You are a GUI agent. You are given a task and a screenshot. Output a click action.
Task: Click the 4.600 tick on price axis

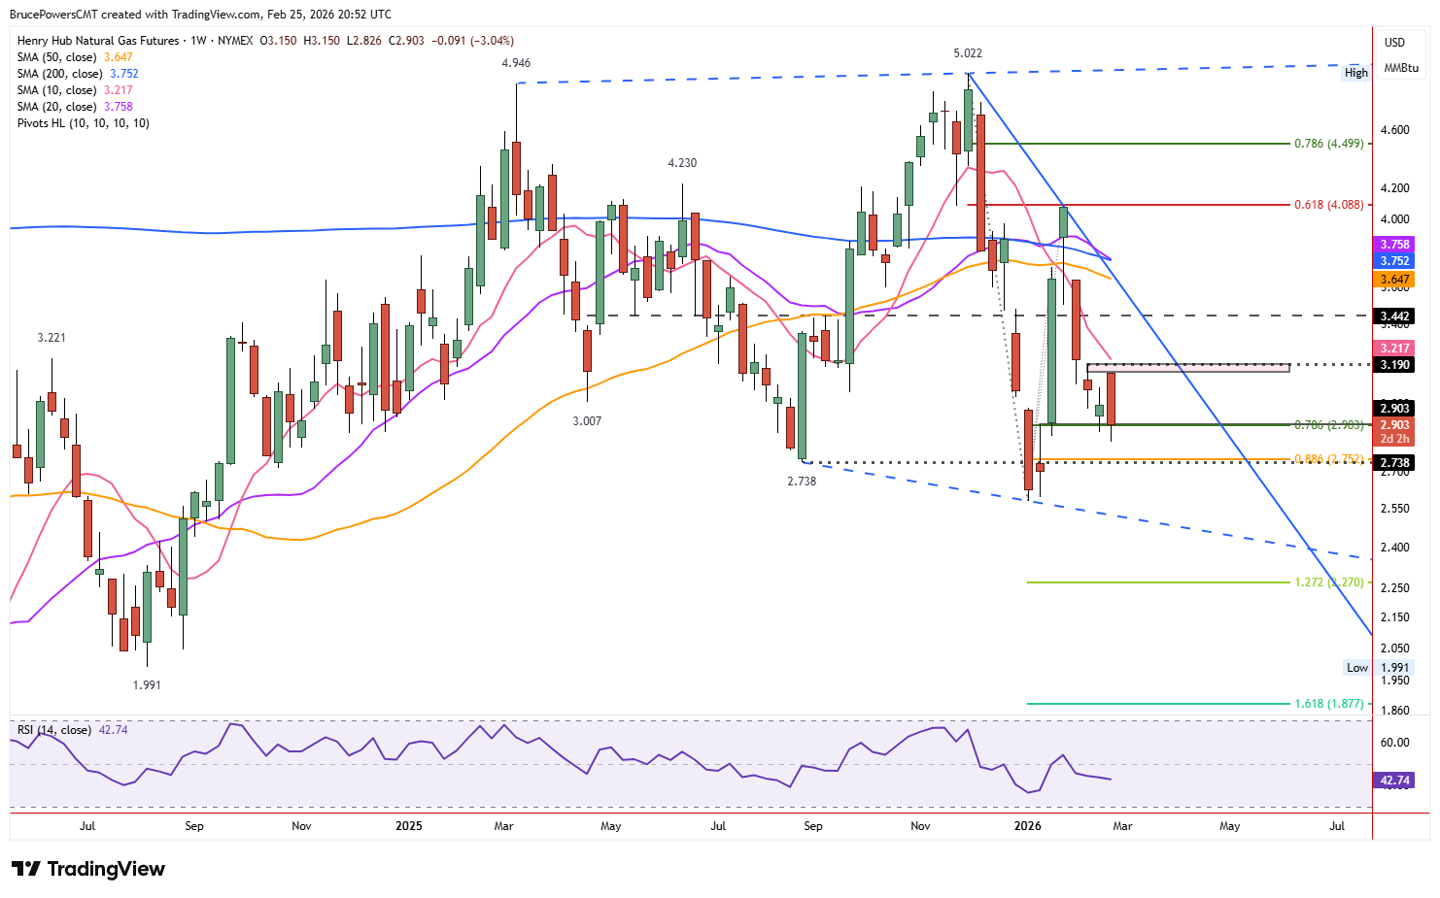coord(1394,130)
